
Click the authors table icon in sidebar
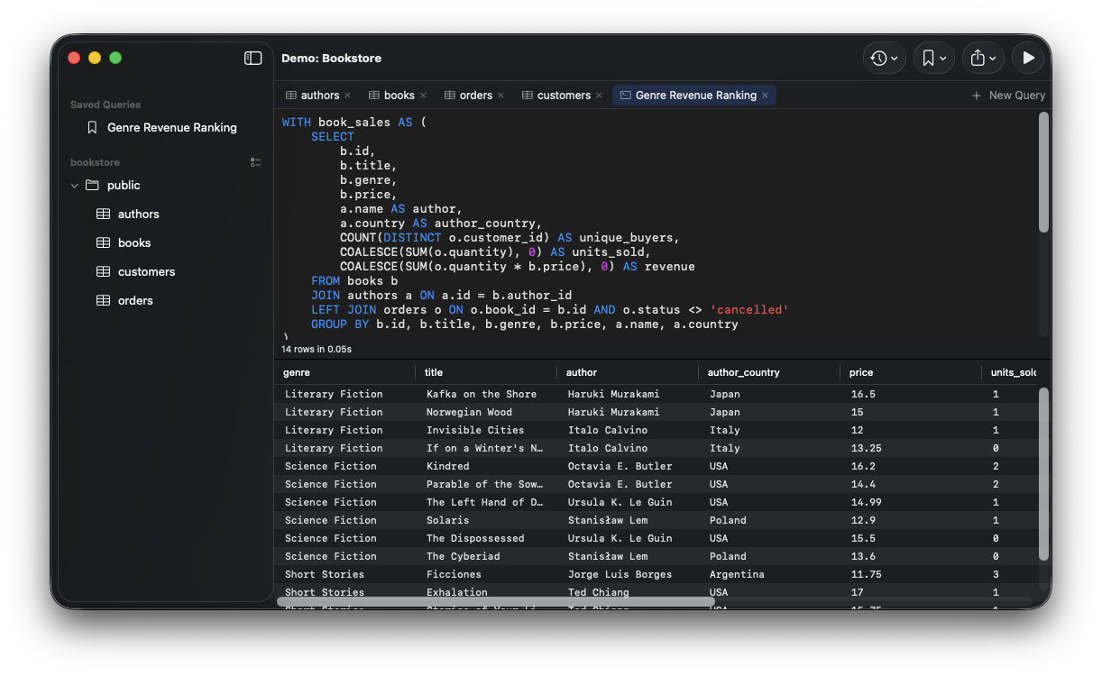point(103,215)
